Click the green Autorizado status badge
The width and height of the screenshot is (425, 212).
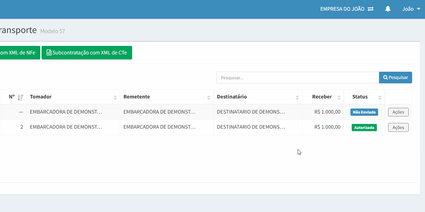click(x=364, y=128)
